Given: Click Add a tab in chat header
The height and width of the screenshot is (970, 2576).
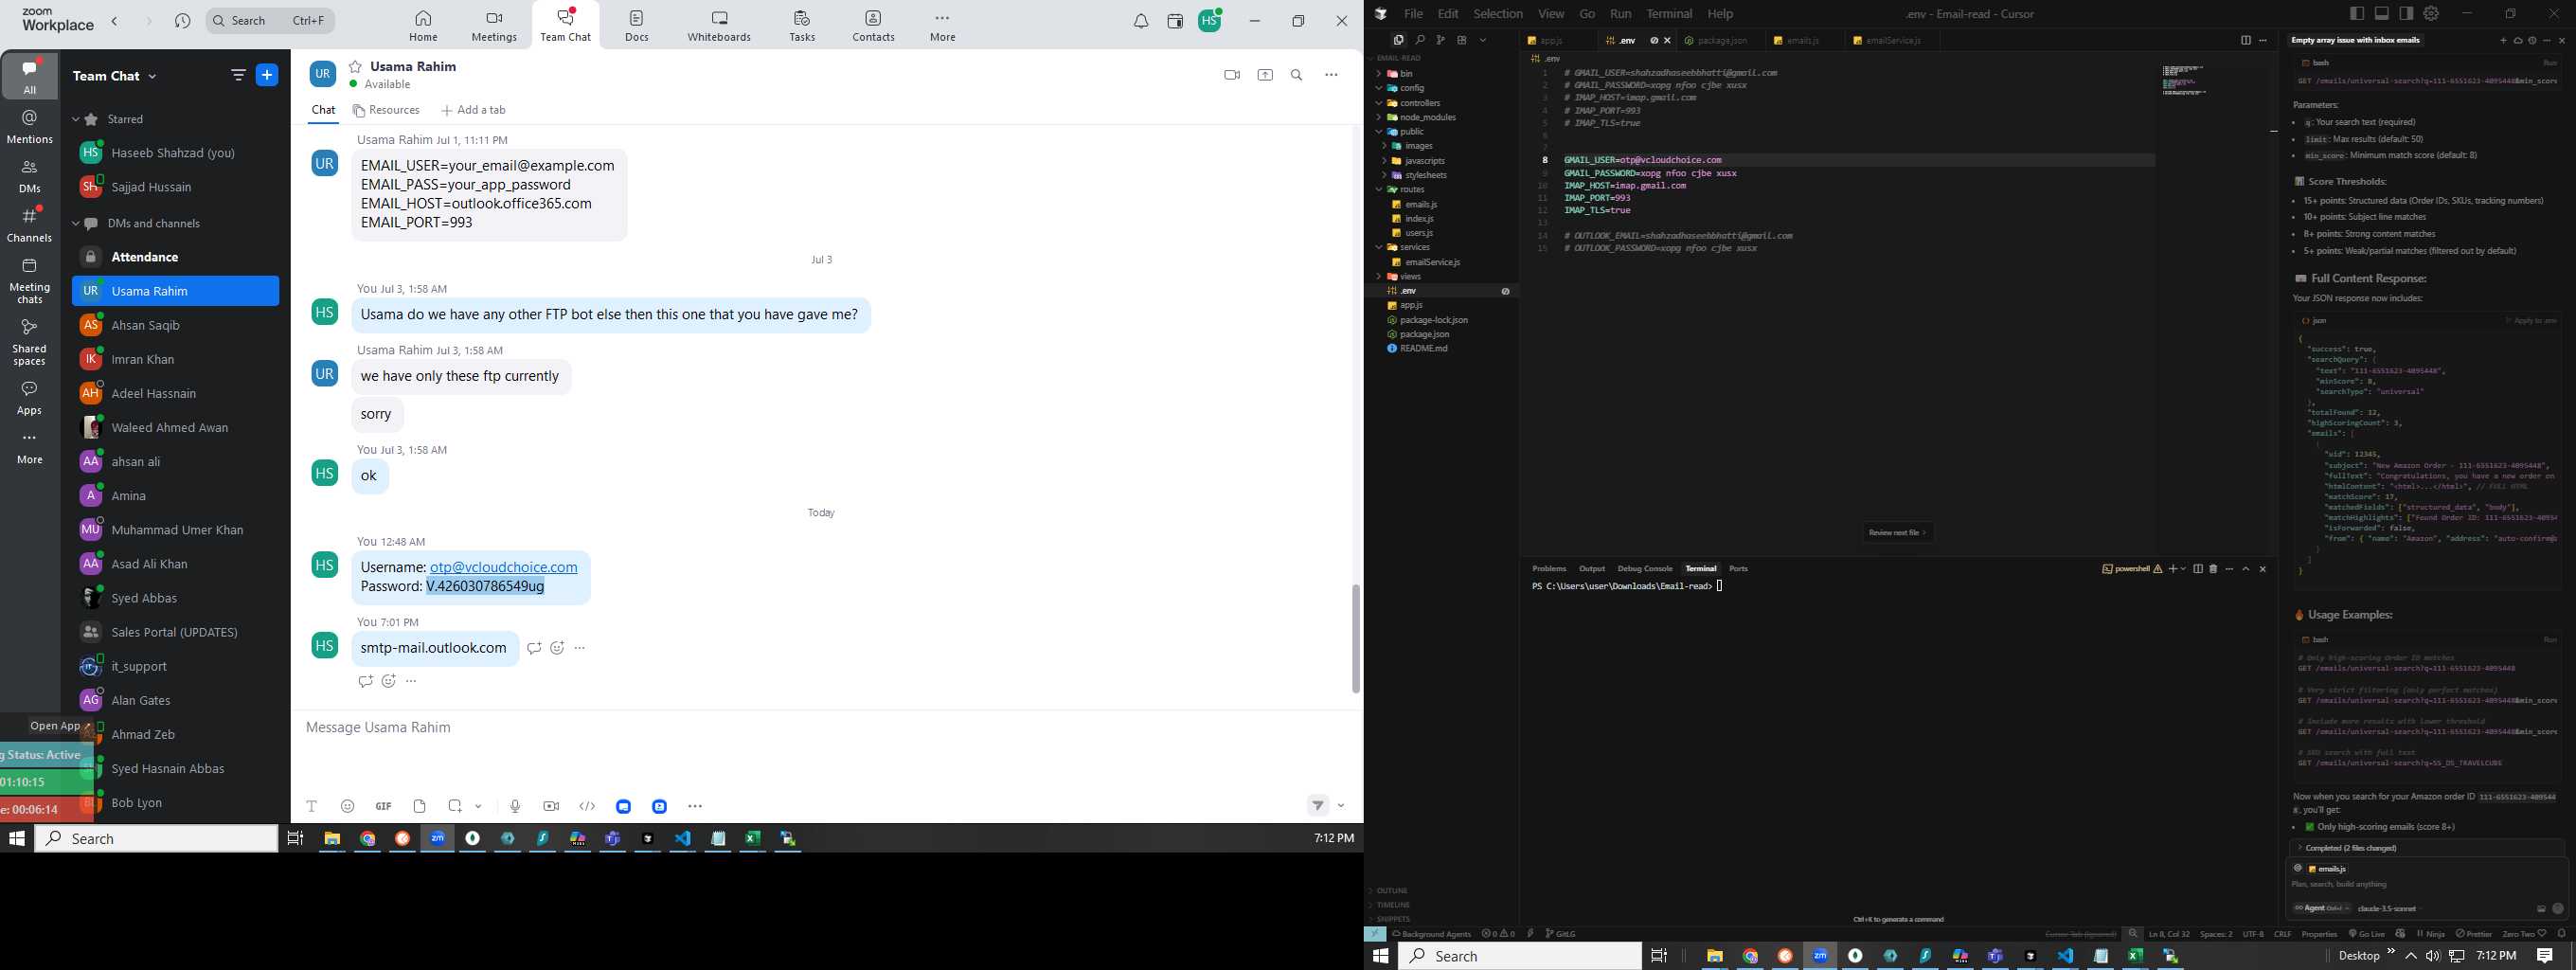Looking at the screenshot, I should click(474, 110).
